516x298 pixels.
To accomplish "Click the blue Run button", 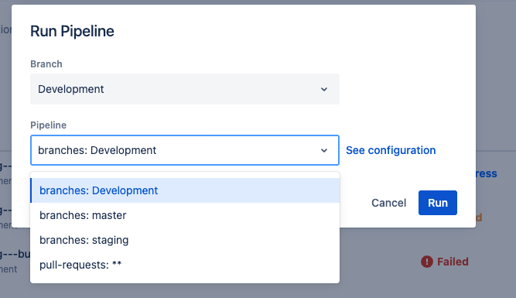I will pyautogui.click(x=438, y=203).
